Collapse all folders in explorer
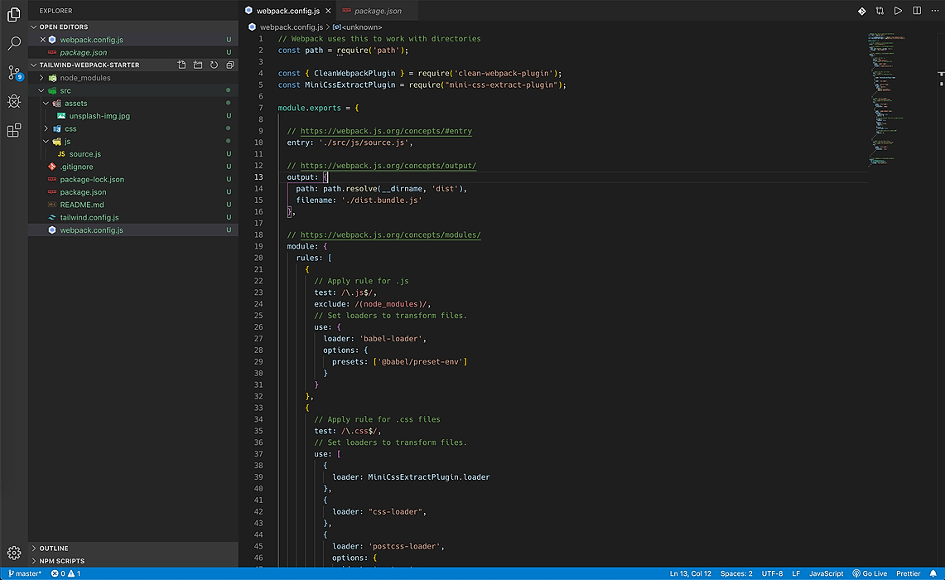Screen dimensions: 945x580 point(230,65)
